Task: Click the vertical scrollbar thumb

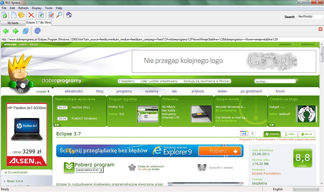Action: (321, 54)
